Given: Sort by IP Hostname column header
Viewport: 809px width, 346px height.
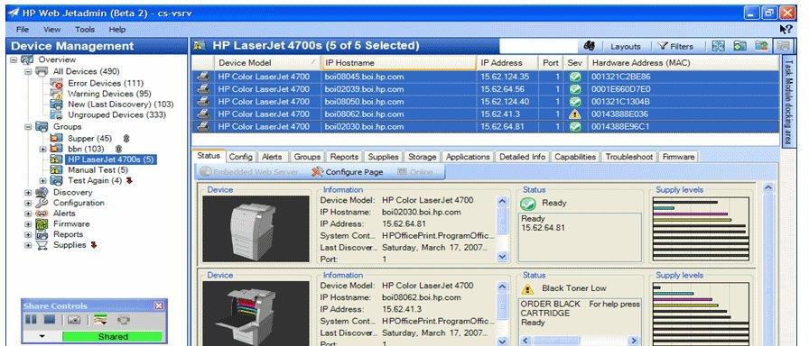Looking at the screenshot, I should 399,62.
